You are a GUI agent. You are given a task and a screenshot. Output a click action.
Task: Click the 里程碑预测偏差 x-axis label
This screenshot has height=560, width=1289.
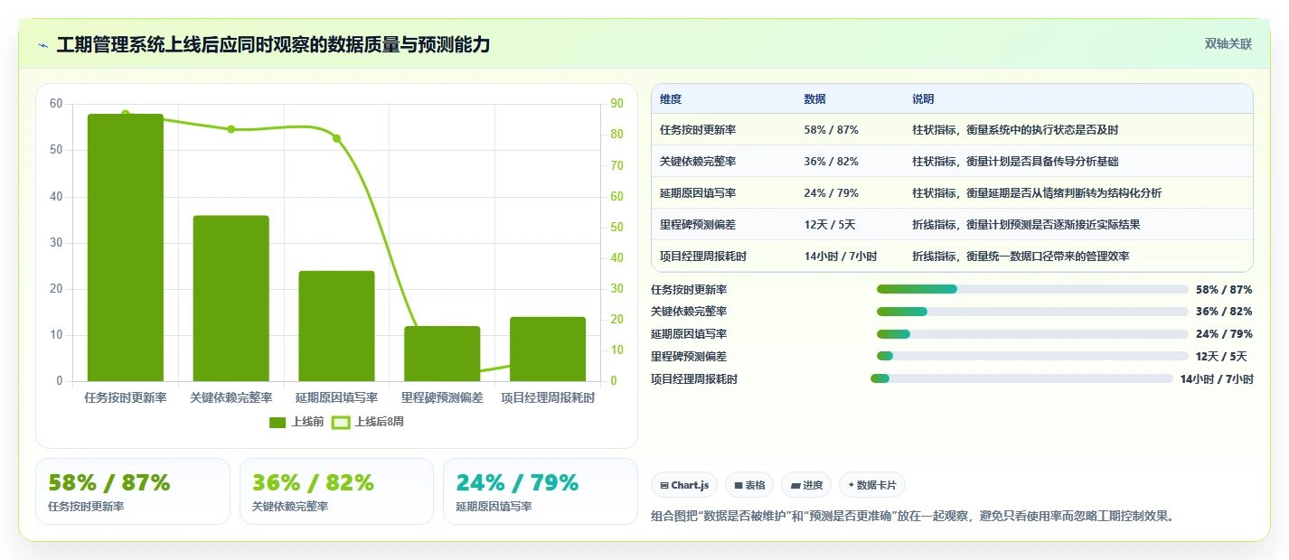pyautogui.click(x=442, y=397)
